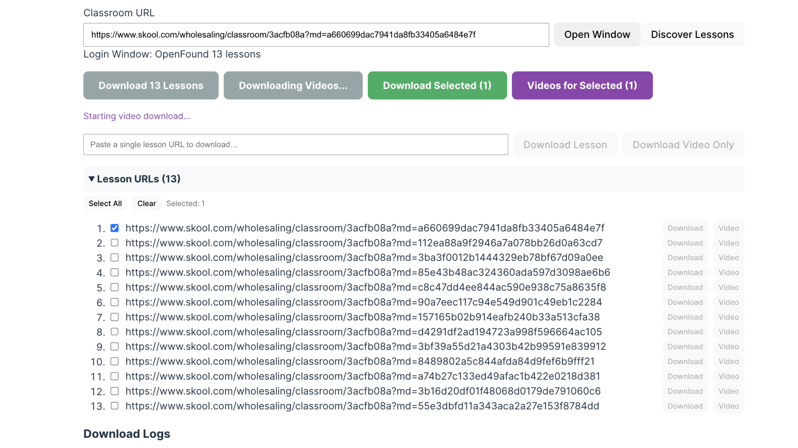Screen dimensions: 798x448
Task: Click lesson URL ending in 85e43b48ac324360ada597d3098ae6b6
Action: pos(368,273)
